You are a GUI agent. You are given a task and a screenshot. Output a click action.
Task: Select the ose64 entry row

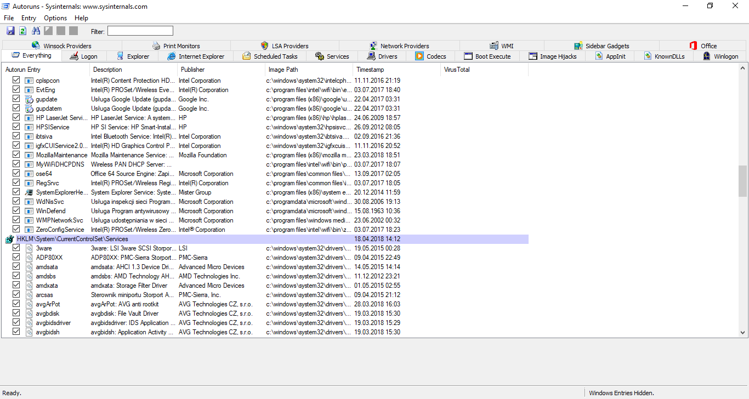[x=266, y=174]
